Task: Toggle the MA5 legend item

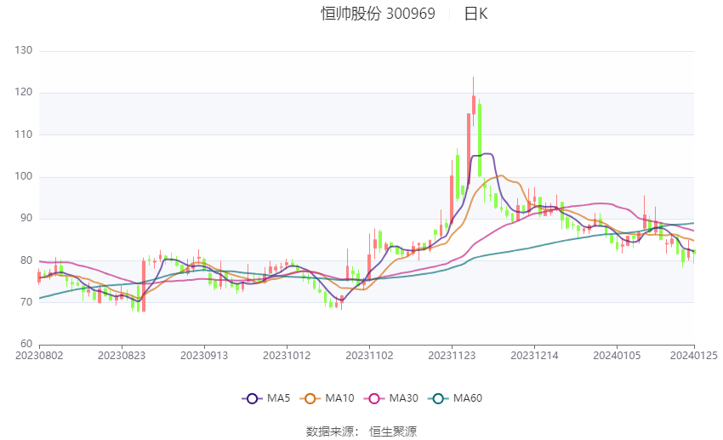Action: coord(266,398)
